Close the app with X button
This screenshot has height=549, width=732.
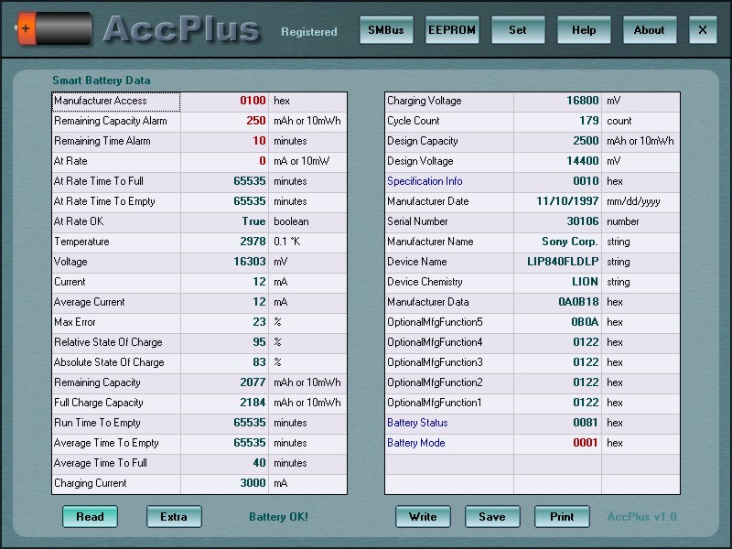point(703,30)
